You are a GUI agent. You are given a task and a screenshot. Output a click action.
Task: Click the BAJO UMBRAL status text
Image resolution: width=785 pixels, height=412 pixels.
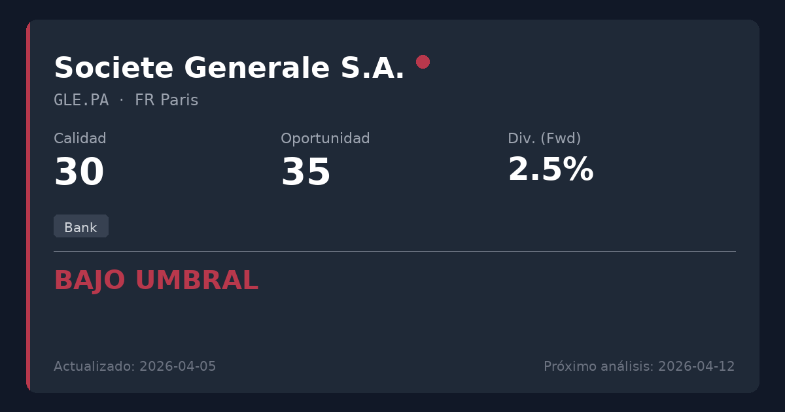point(156,281)
